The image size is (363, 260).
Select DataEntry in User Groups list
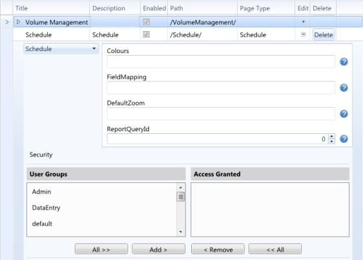[46, 208]
